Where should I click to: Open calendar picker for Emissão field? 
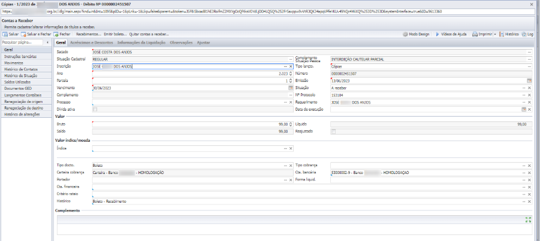coord(529,81)
